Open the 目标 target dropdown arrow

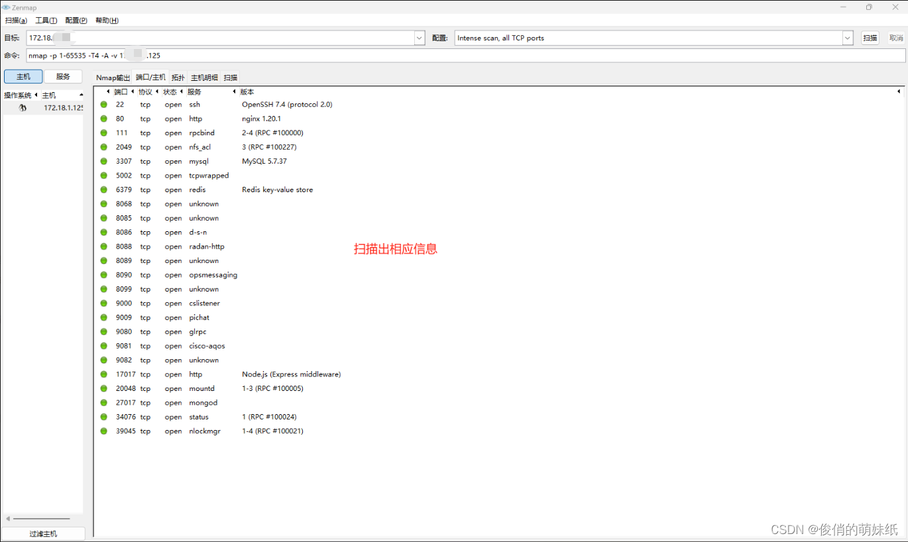[420, 38]
